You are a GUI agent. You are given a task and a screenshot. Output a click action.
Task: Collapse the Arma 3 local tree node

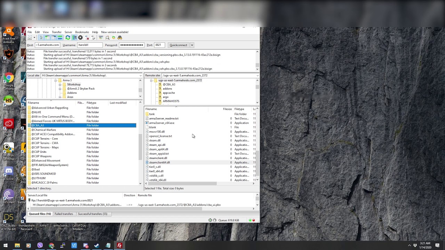(55, 81)
